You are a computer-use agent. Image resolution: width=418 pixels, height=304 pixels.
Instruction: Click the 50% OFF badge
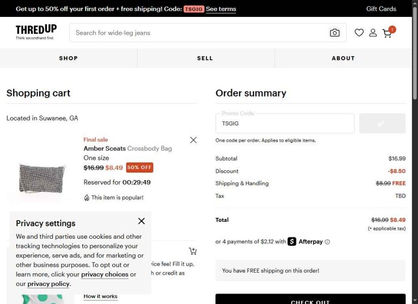[140, 168]
